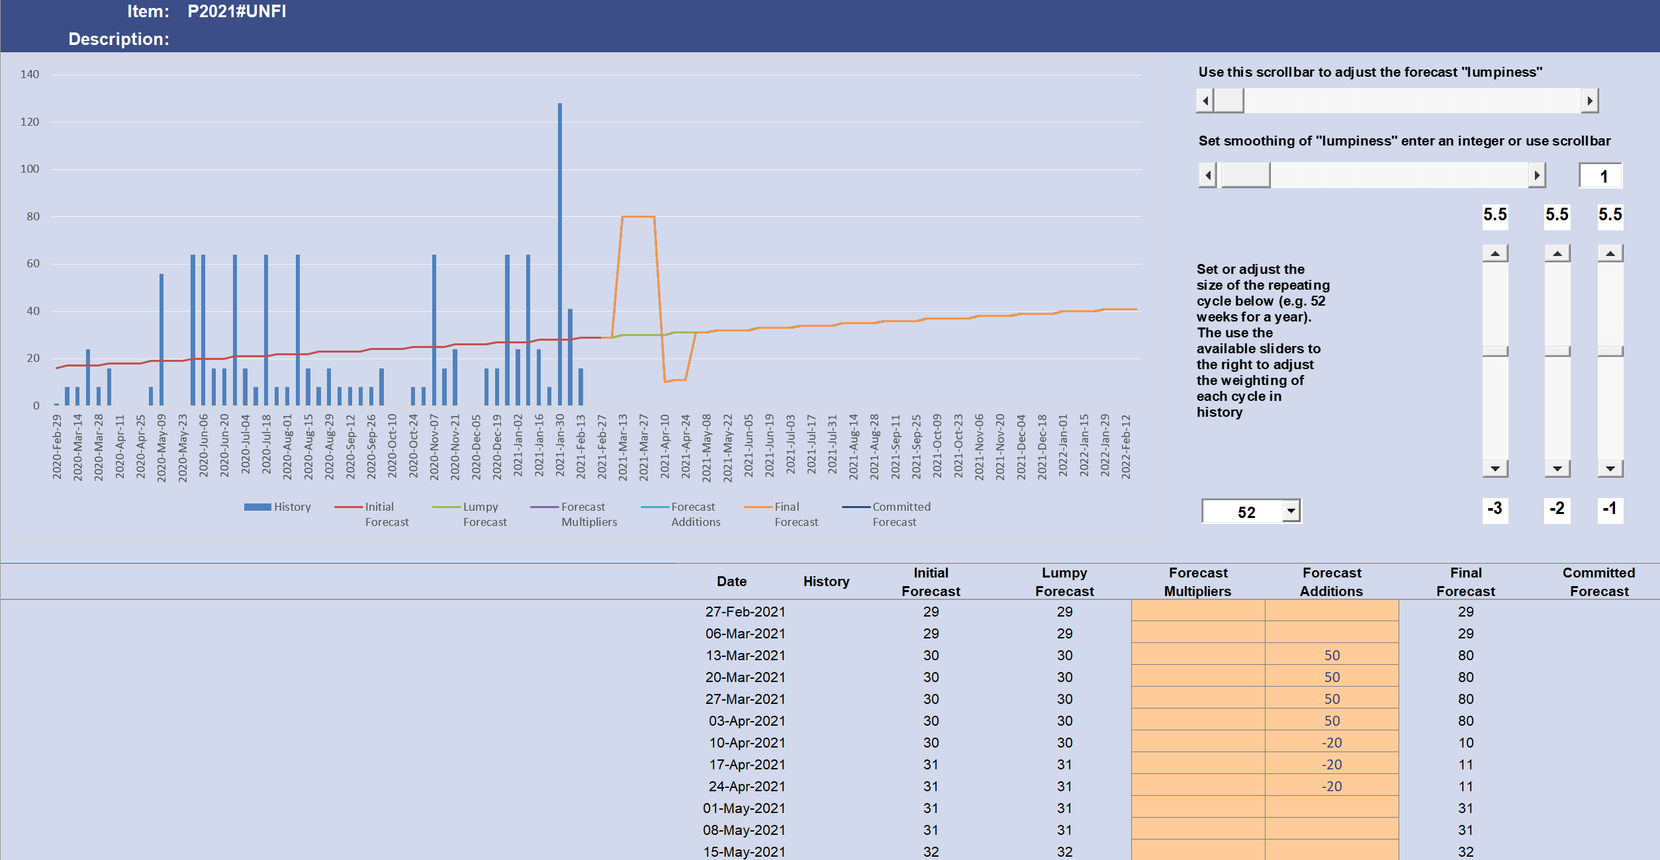Click Forecast Additions cell showing -20 for 10-Apr-2021

tap(1332, 742)
